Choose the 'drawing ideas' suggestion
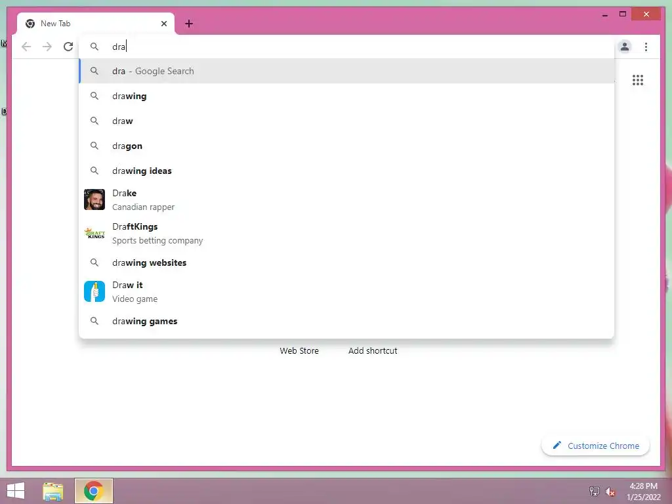 (346, 171)
